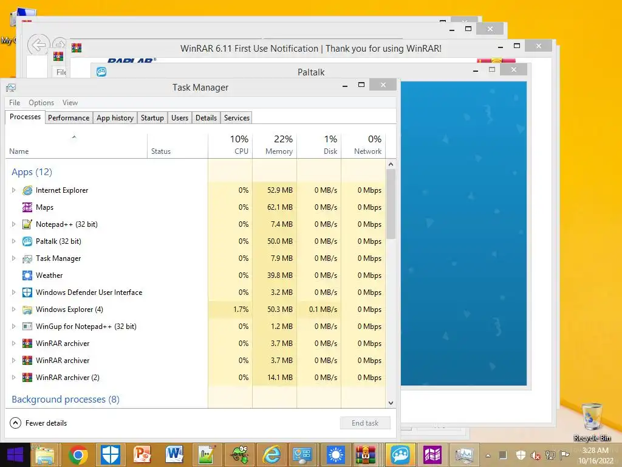Image resolution: width=622 pixels, height=467 pixels.
Task: Click the Background processes (8) heading
Action: click(66, 399)
